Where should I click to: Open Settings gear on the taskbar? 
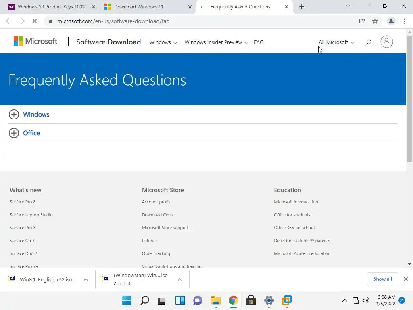tap(269, 300)
